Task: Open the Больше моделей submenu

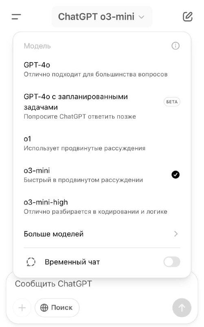Action: (x=102, y=234)
